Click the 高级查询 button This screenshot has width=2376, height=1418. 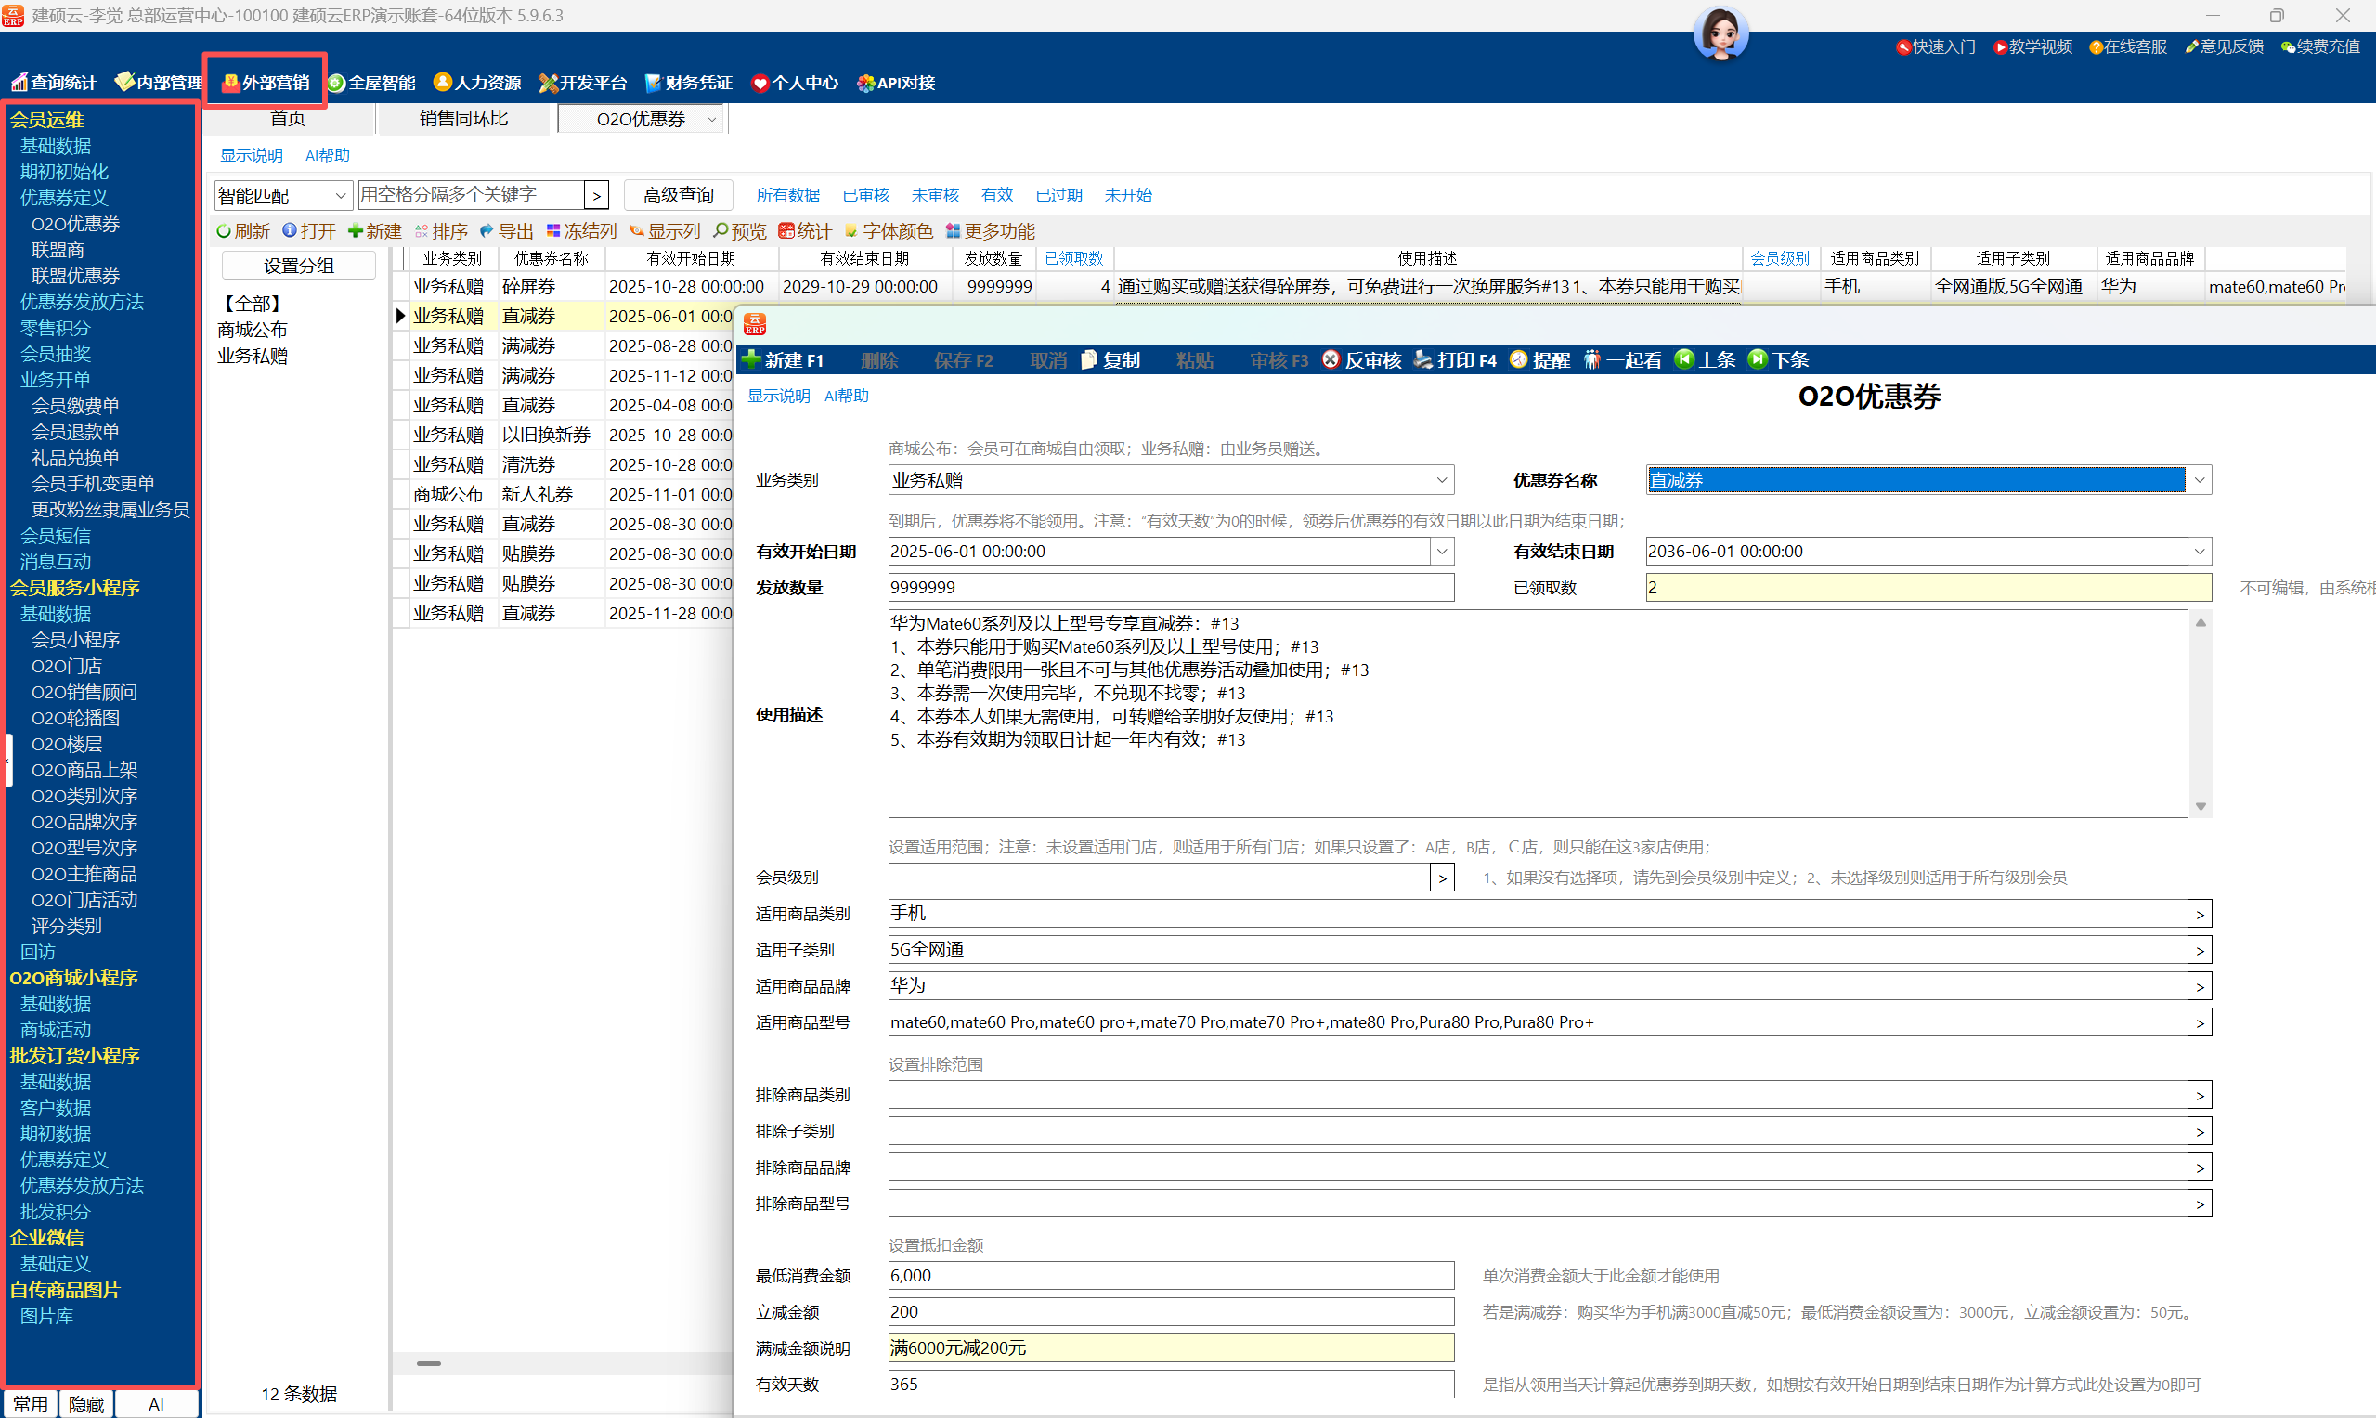[x=679, y=195]
